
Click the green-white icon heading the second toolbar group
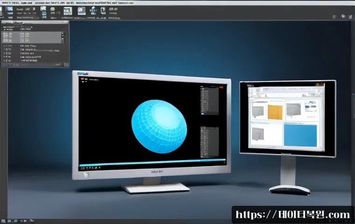[x=43, y=8]
